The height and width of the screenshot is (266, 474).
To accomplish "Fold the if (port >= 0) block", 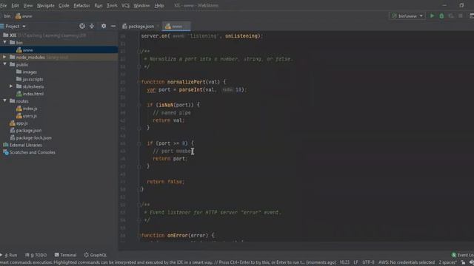I will click(139, 143).
